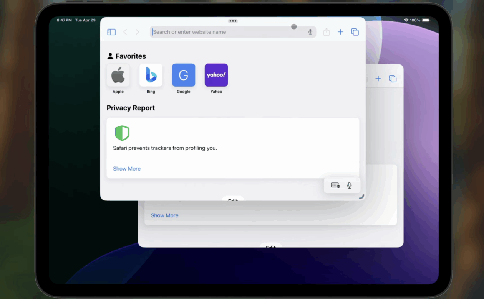Tap the Wi-Fi status icon
The image size is (484, 299).
[x=406, y=20]
